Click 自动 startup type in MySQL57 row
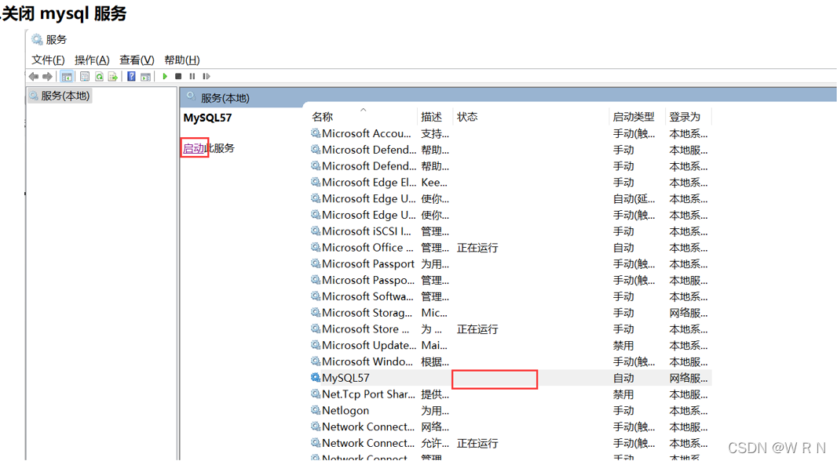Image resolution: width=837 pixels, height=461 pixels. [623, 378]
